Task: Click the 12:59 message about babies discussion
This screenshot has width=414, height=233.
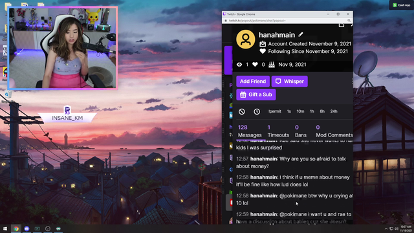Action: pos(294,217)
